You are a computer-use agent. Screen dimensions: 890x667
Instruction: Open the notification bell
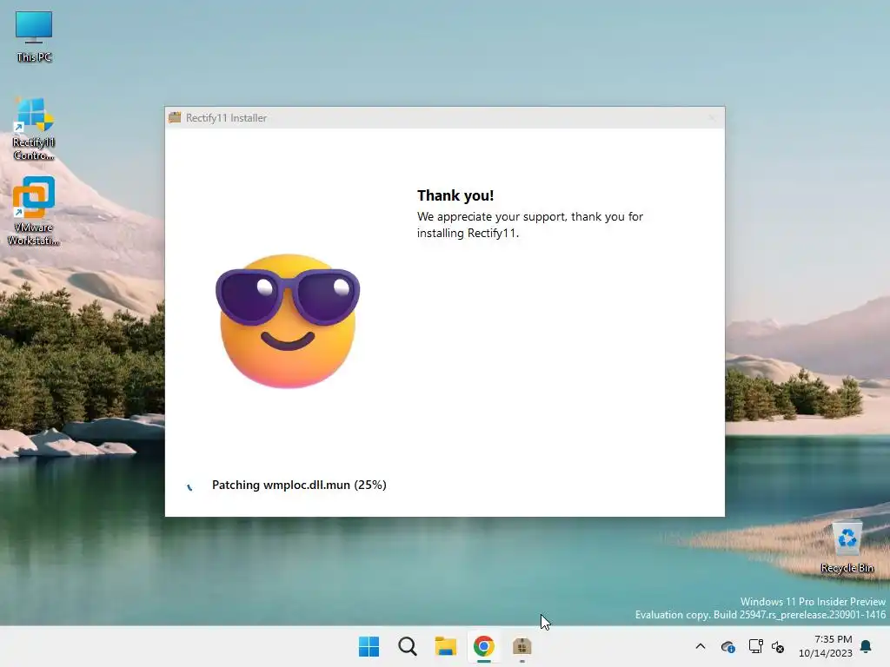[x=867, y=646]
